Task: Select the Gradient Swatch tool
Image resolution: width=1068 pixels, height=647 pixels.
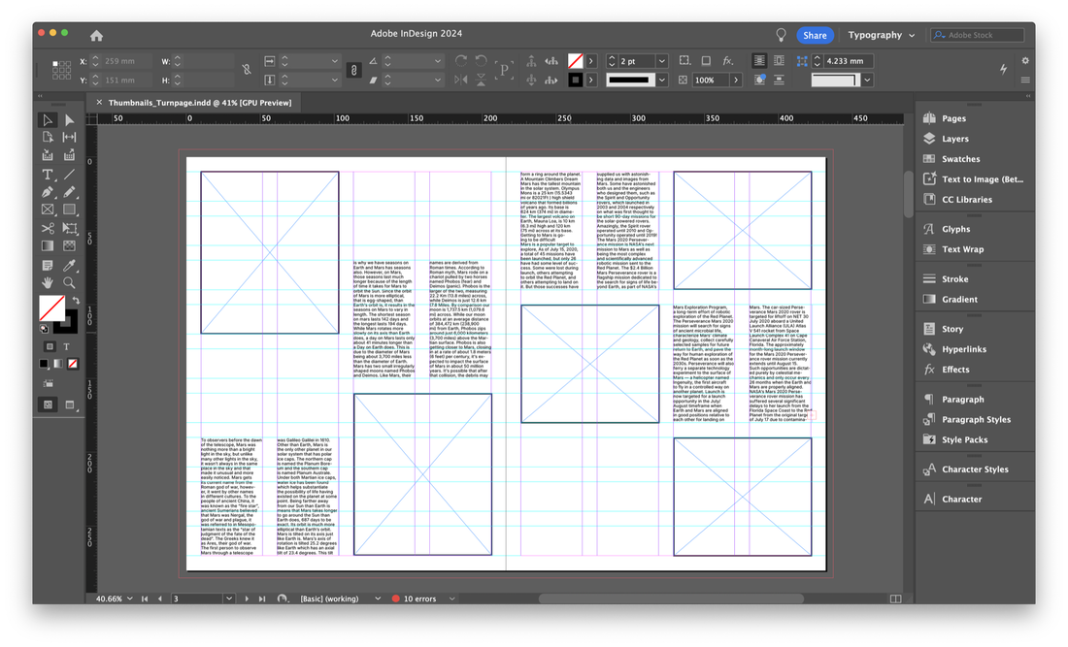Action: pos(48,245)
